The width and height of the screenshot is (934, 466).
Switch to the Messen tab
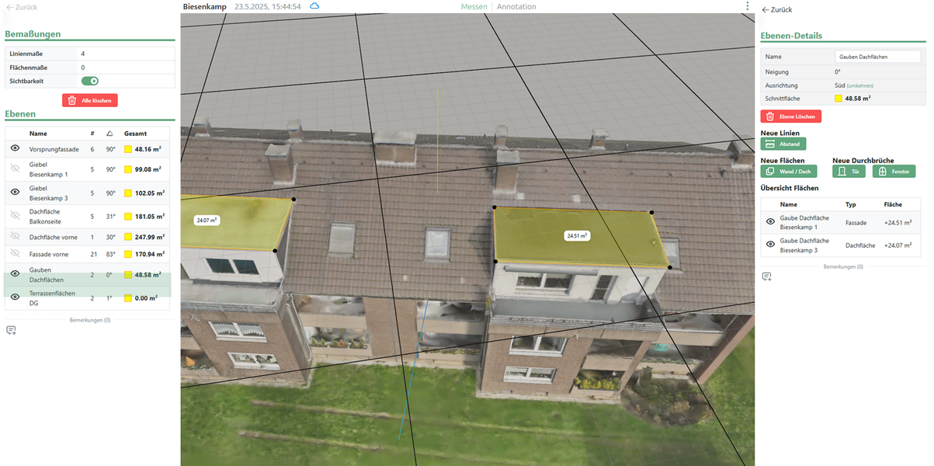[x=474, y=7]
